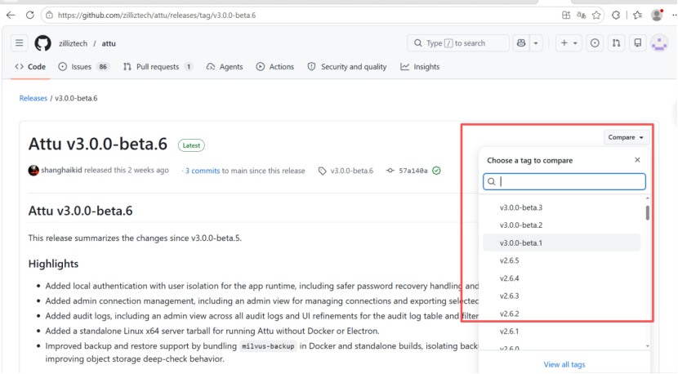Open the attu repository link

click(109, 43)
